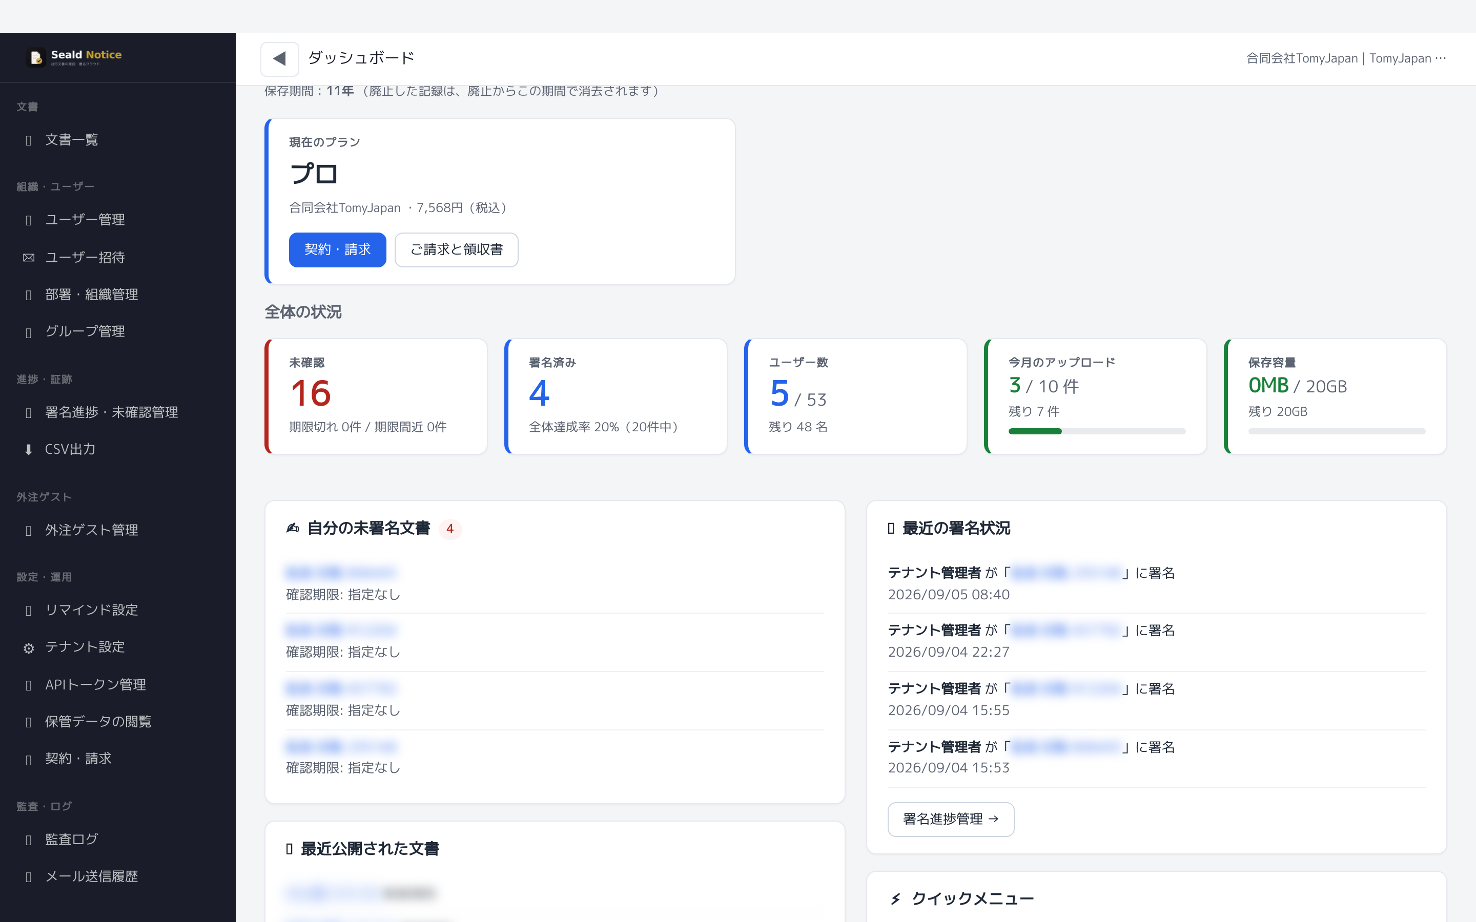
Task: Click the 未確認 16 card
Action: click(x=376, y=396)
